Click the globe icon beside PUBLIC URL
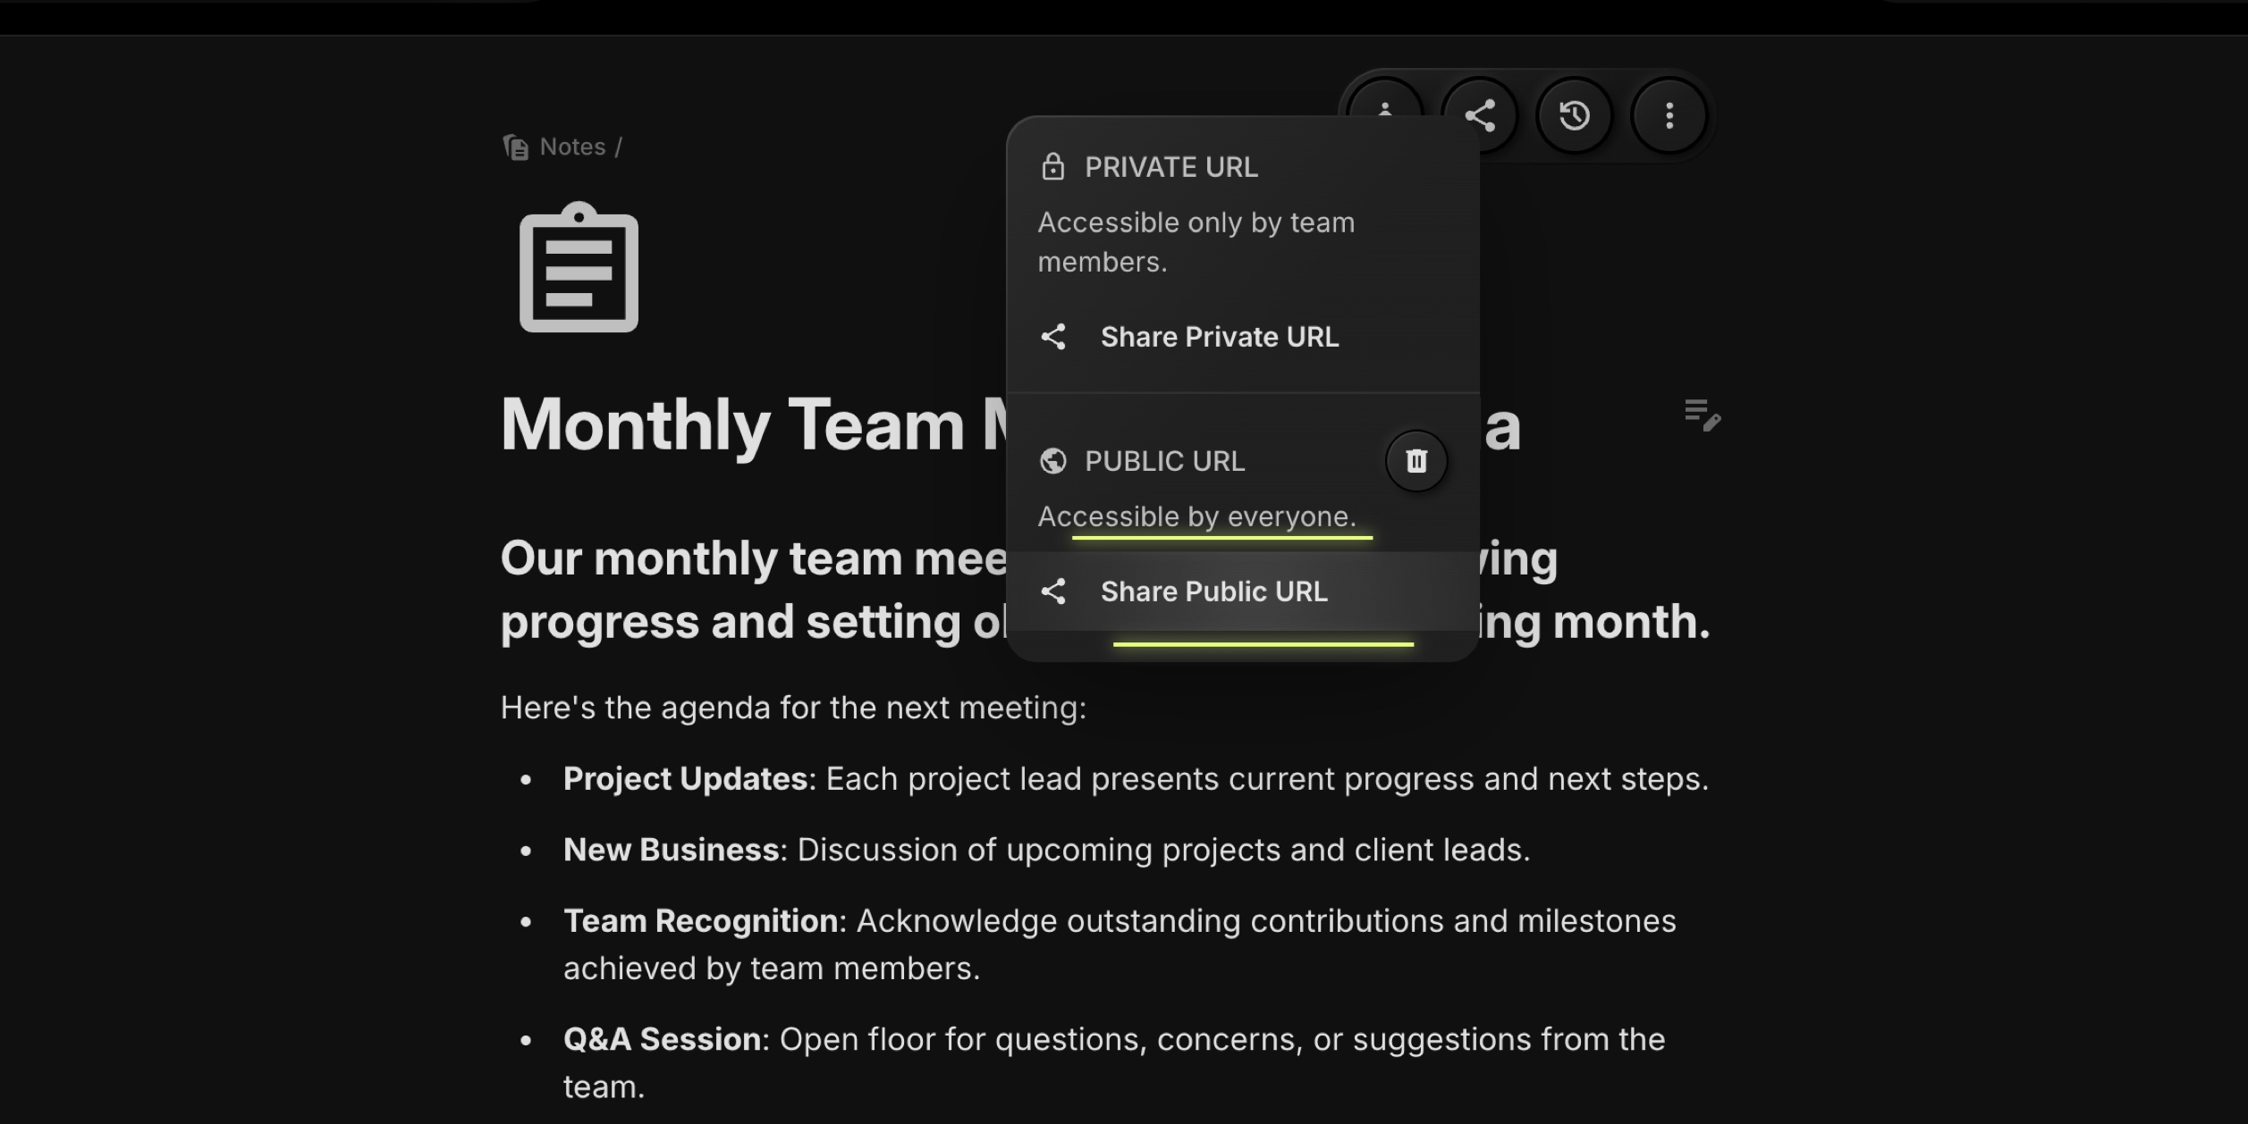The height and width of the screenshot is (1124, 2248). (1054, 460)
